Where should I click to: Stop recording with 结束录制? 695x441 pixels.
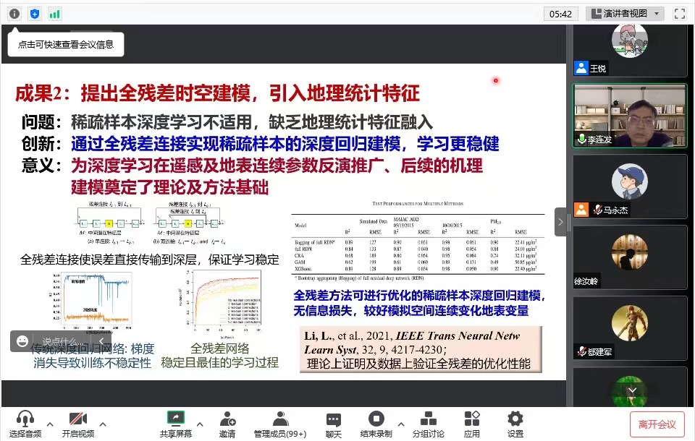376,424
